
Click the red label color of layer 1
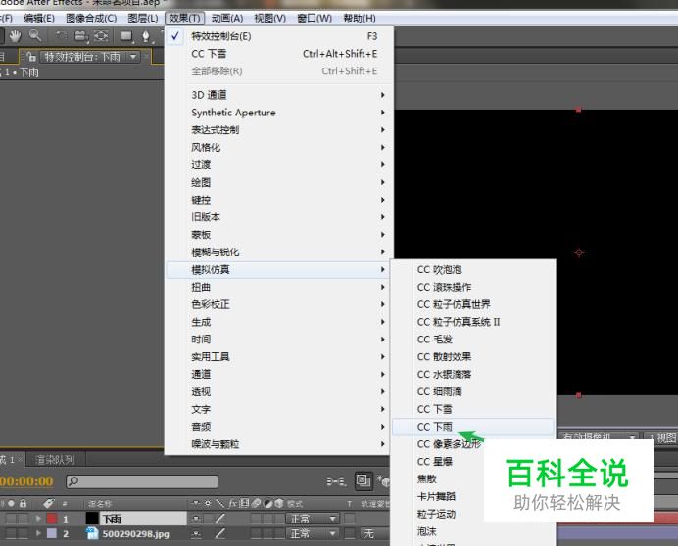tap(52, 519)
